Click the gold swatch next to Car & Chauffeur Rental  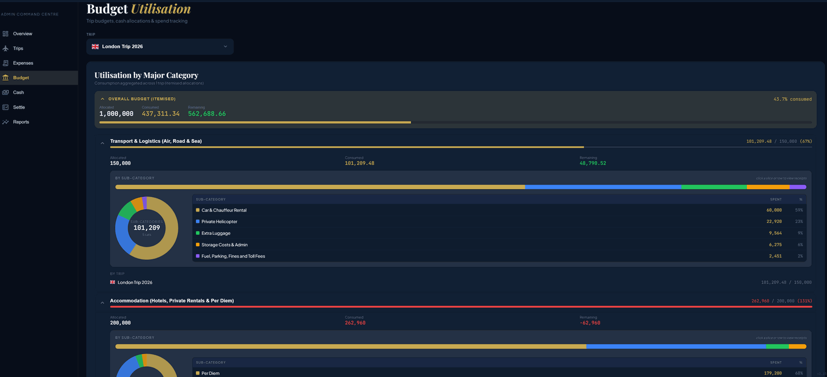(x=197, y=210)
